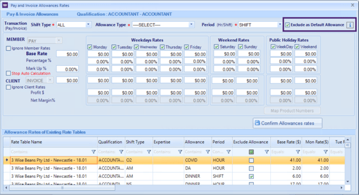Enable Ignore Member Rates checkbox
The width and height of the screenshot is (359, 195).
click(8, 48)
